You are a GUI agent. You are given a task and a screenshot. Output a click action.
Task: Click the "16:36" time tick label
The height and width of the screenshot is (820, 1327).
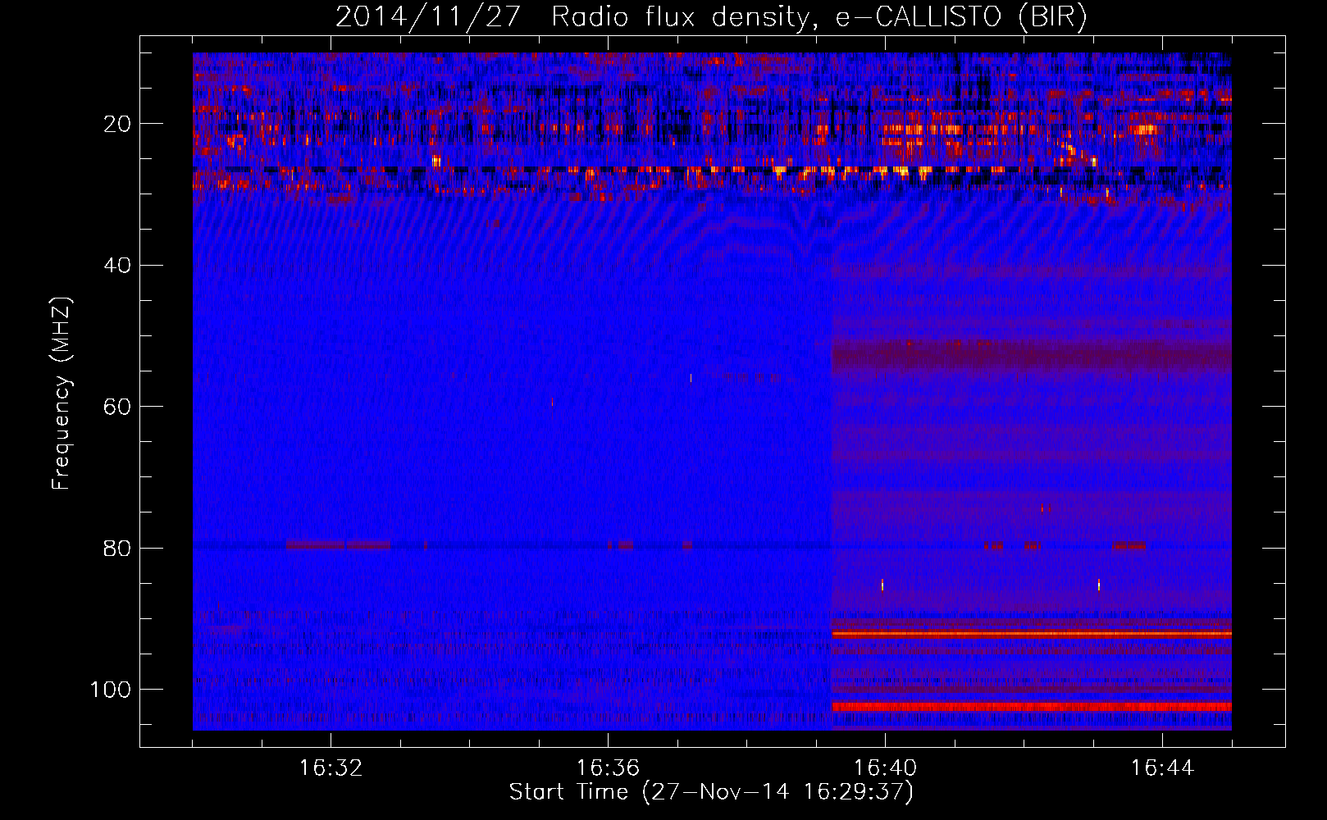pyautogui.click(x=608, y=768)
